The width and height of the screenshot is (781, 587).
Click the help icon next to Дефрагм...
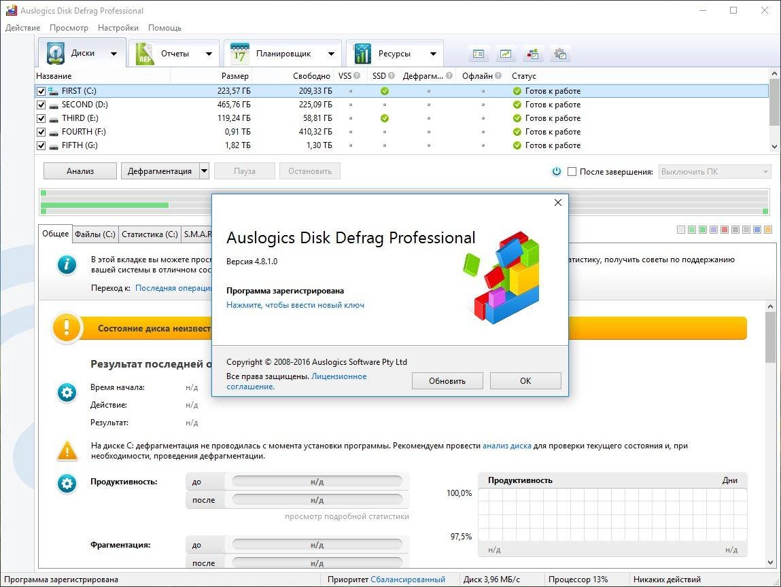point(449,75)
